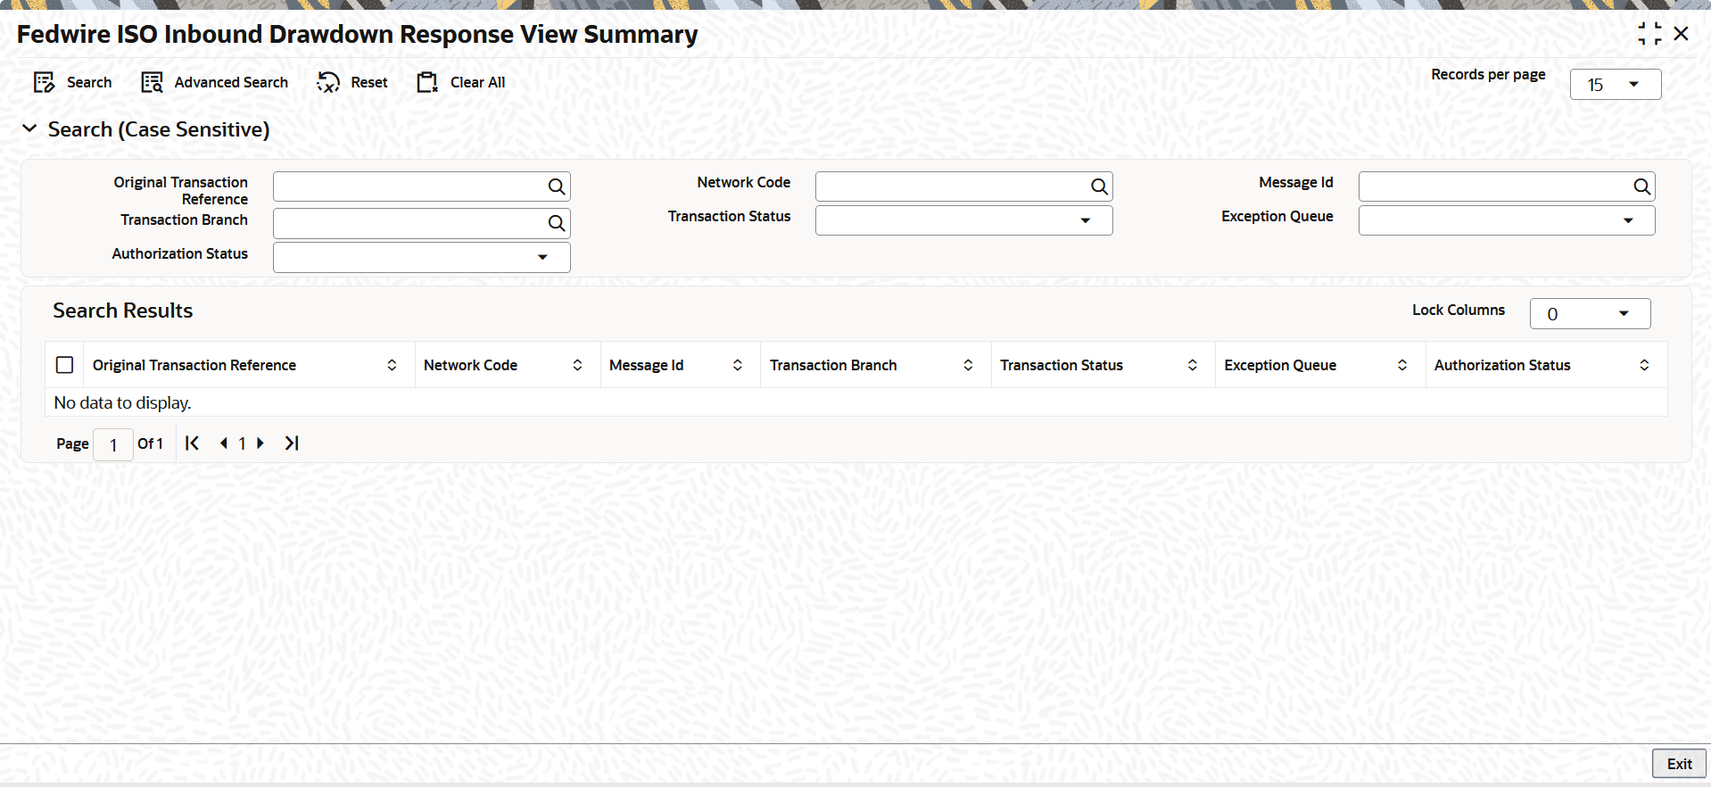Tick the select-all checkbox in results header
The width and height of the screenshot is (1711, 787).
tap(65, 365)
